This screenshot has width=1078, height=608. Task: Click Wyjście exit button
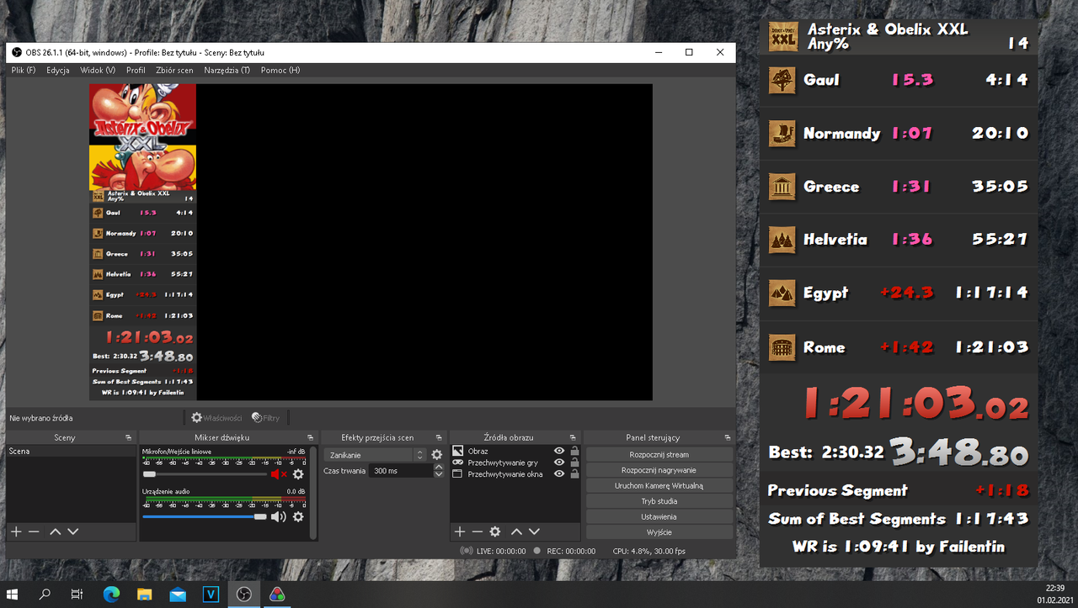pos(659,532)
